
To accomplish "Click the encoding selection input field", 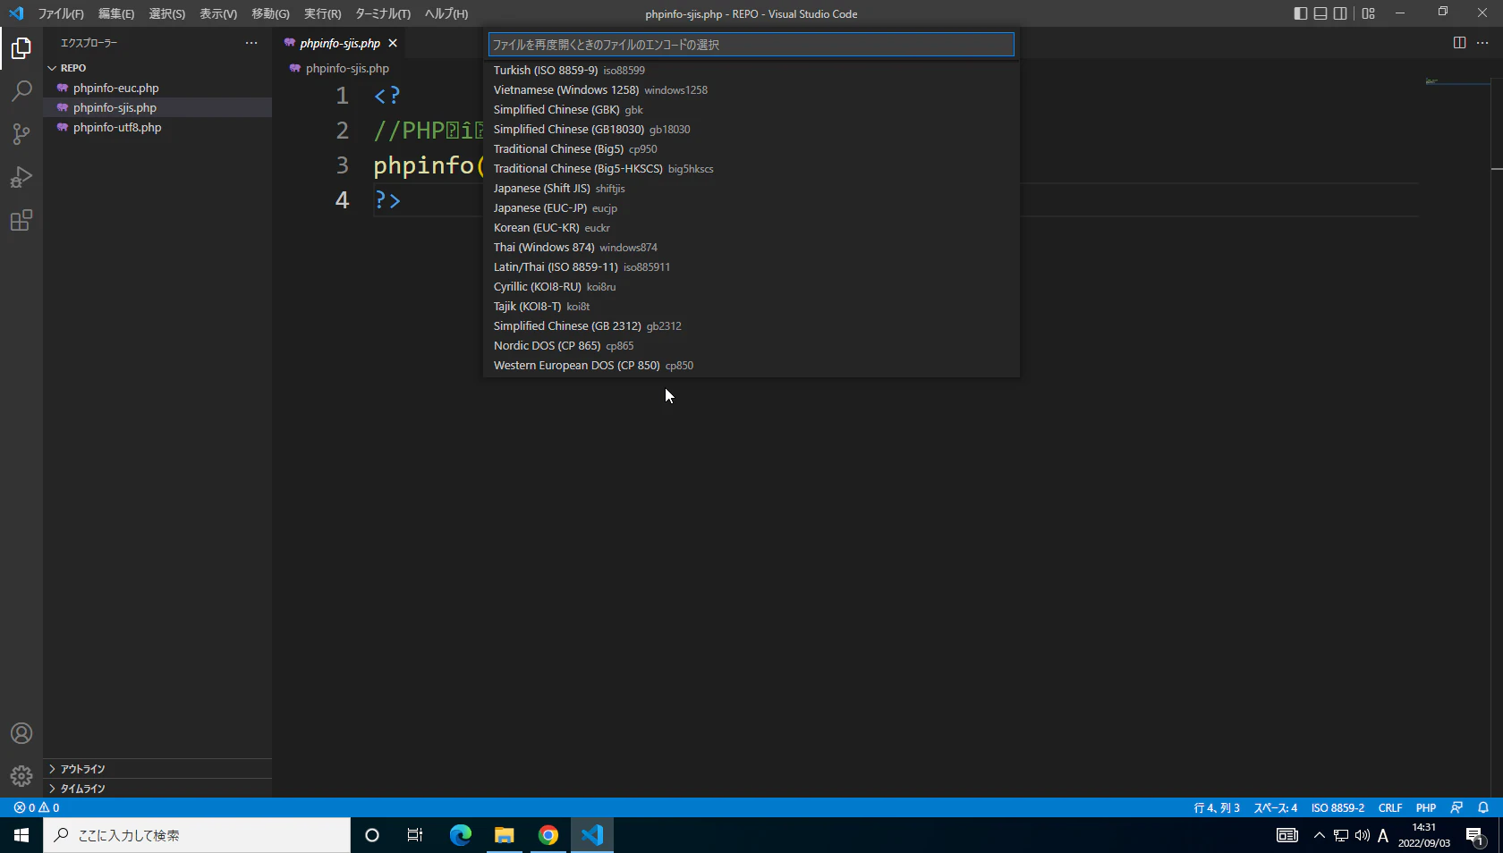I will (x=751, y=44).
